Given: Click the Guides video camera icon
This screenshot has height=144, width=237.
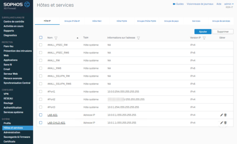Looking at the screenshot, I should pyautogui.click(x=174, y=4).
